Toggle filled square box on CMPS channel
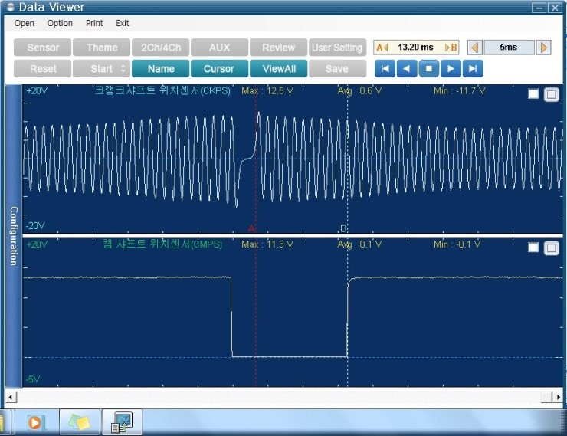Screen dimensions: 567x436 coord(533,248)
